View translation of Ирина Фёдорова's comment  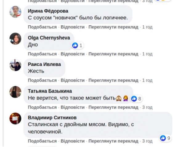(x=113, y=27)
